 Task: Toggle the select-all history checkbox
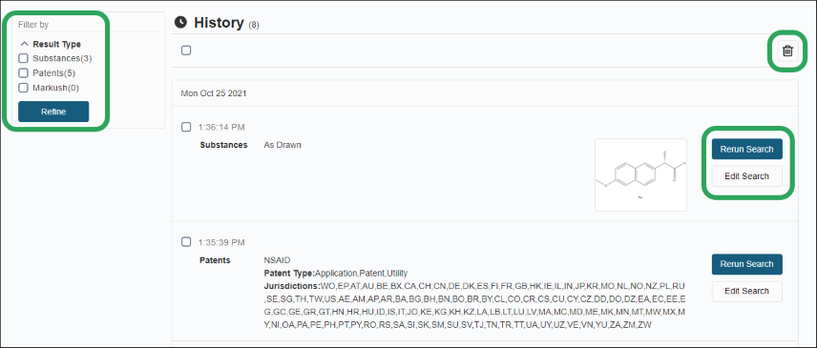(x=186, y=51)
